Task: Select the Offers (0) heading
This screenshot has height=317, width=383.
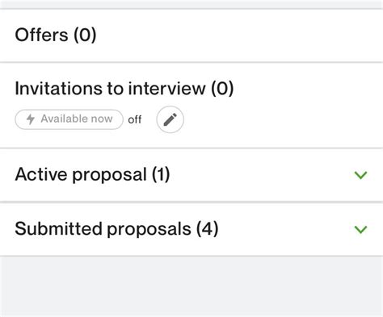Action: [56, 35]
